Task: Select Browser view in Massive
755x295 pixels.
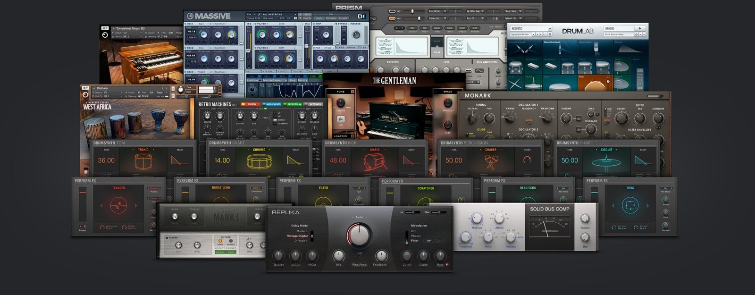Action: [x=343, y=18]
